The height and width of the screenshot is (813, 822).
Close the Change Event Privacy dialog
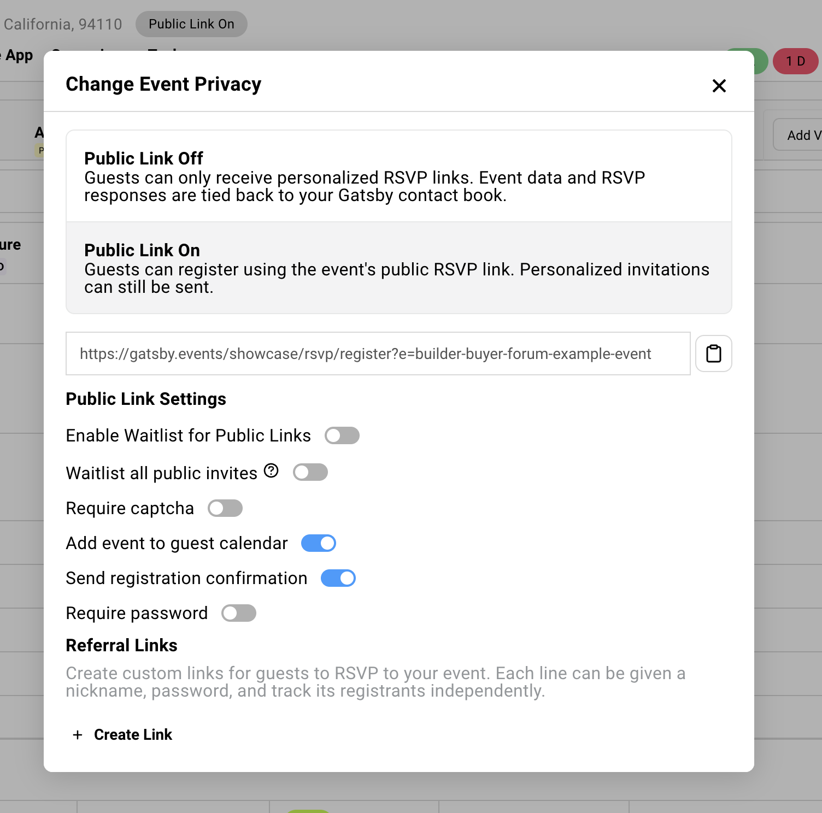pos(719,86)
